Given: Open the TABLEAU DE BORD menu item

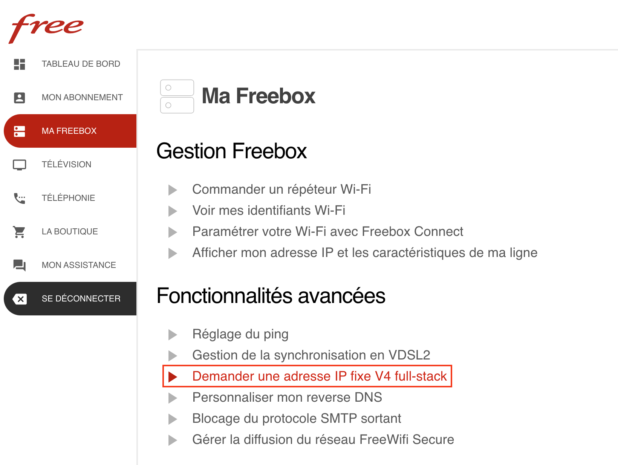Looking at the screenshot, I should (x=81, y=64).
